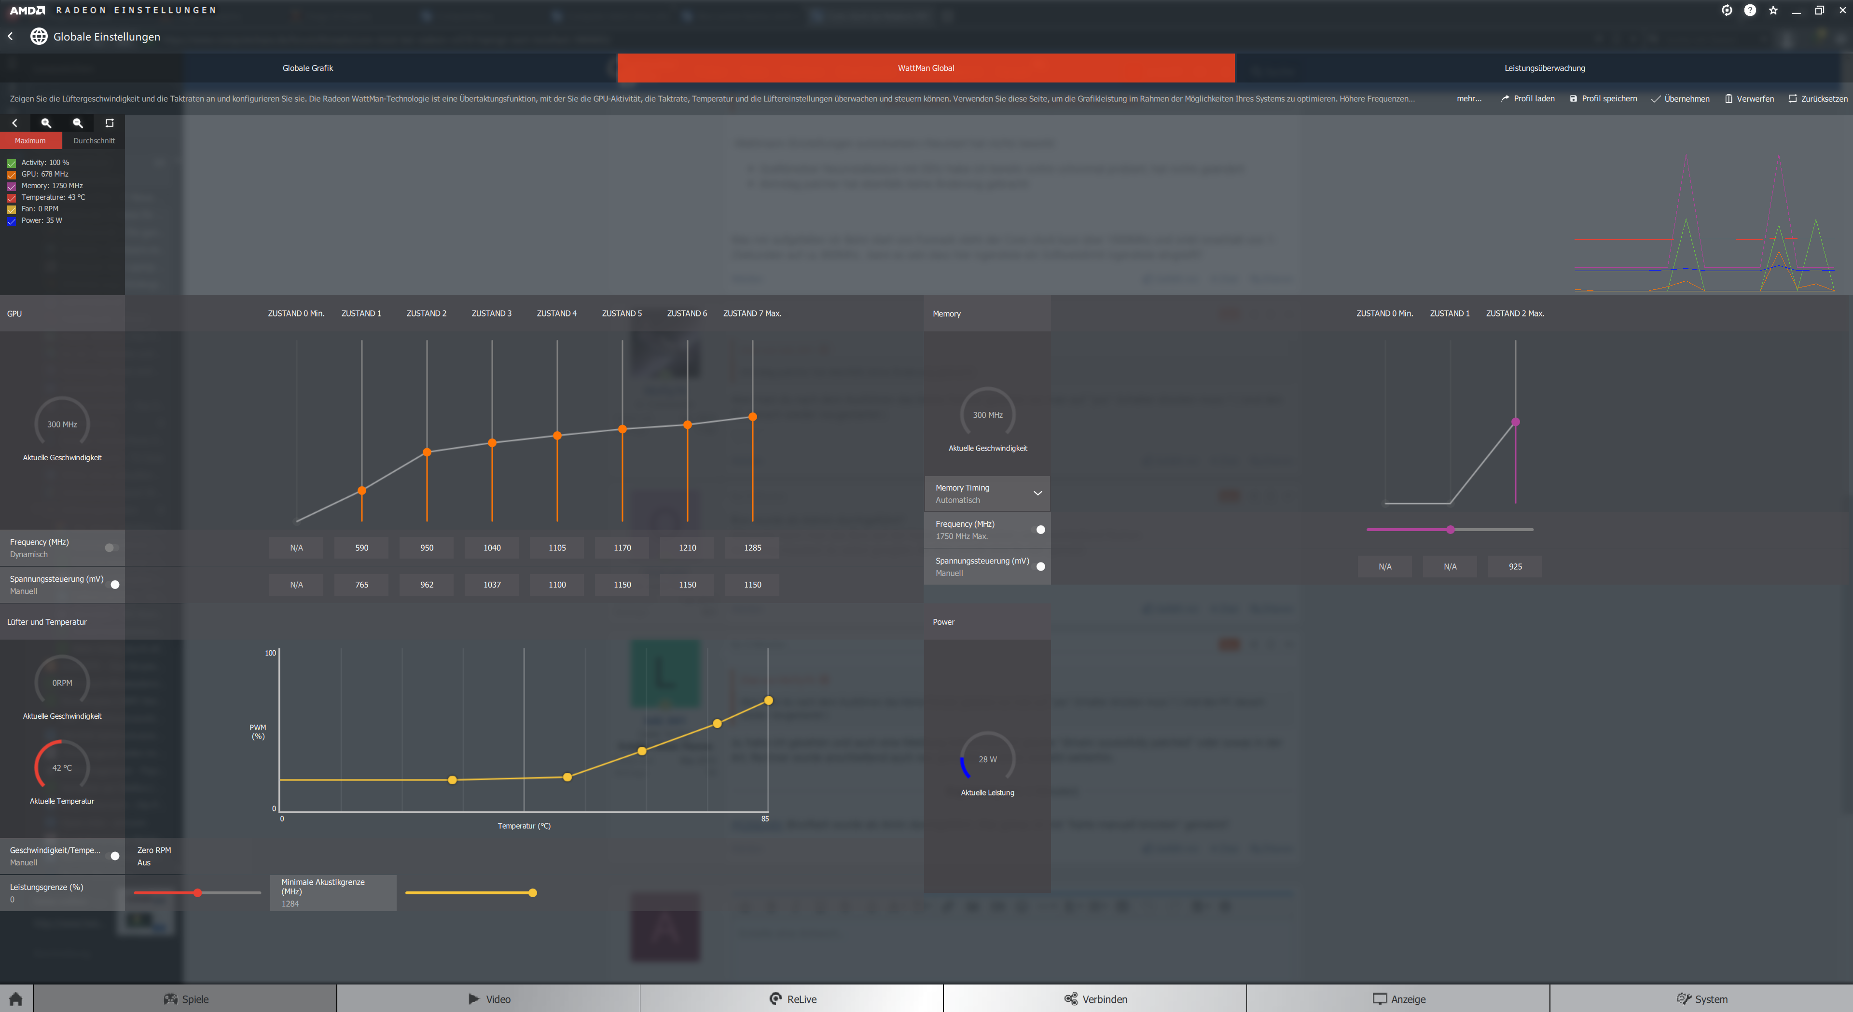Click the Übernehmen button
This screenshot has height=1012, width=1853.
tap(1680, 98)
